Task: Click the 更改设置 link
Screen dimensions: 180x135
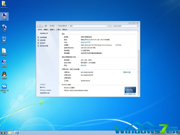Action: 128,72
